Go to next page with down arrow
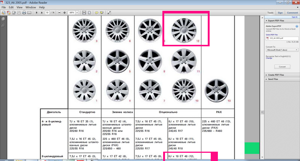 (x=42, y=13)
